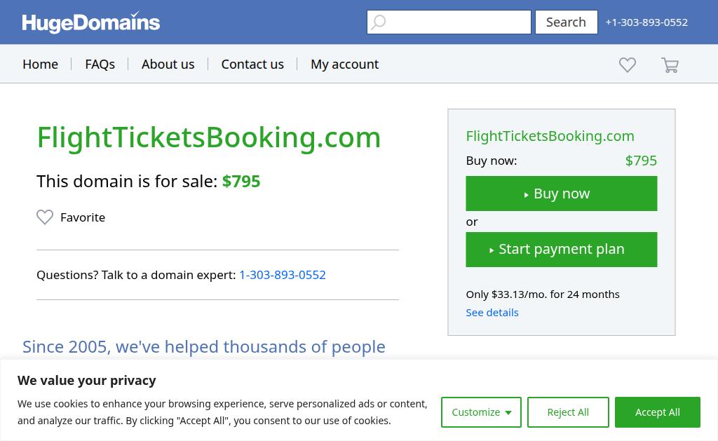Focus the domain search input field
This screenshot has width=718, height=441.
457,22
